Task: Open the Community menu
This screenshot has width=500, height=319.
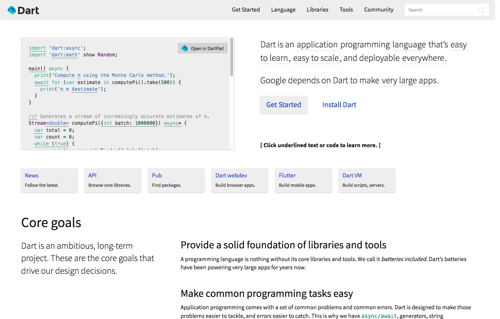Action: 379,10
